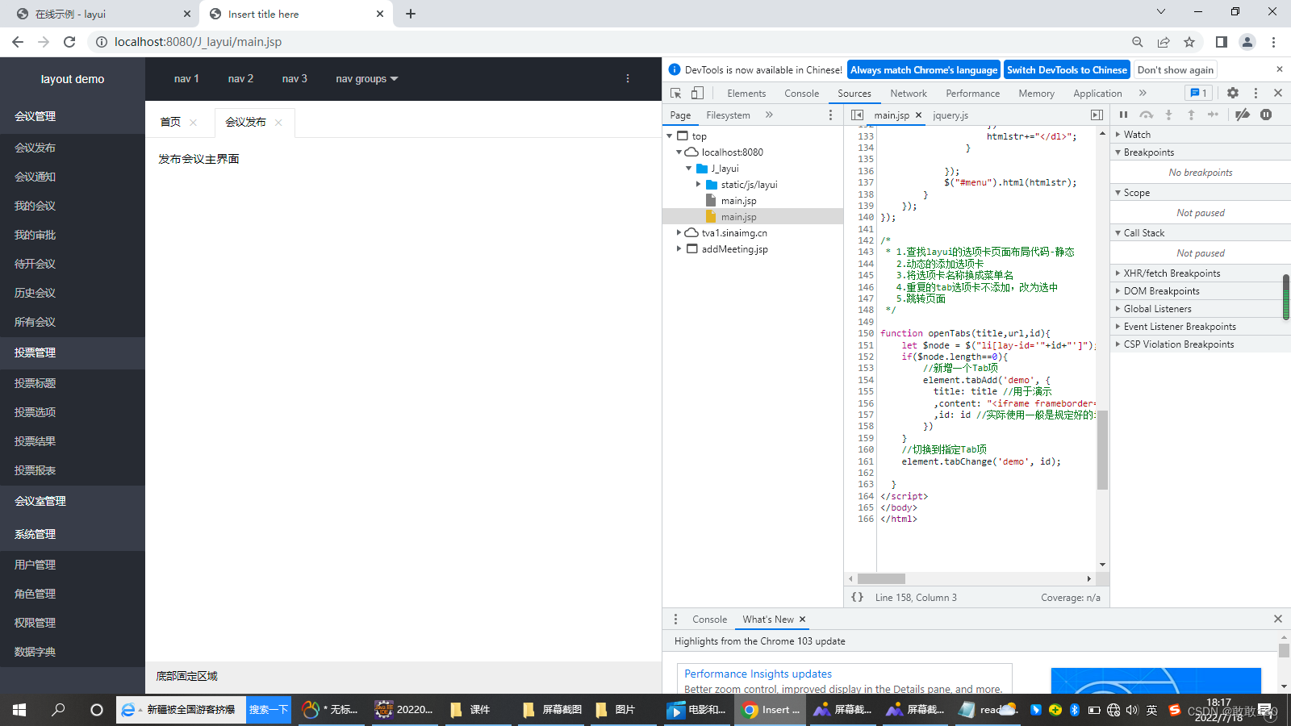Viewport: 1291px width, 726px height.
Task: Open the Network panel tab
Action: pyautogui.click(x=909, y=93)
